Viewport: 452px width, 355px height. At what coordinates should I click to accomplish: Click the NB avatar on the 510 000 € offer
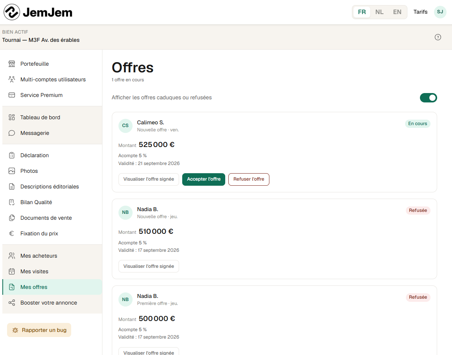(x=126, y=212)
